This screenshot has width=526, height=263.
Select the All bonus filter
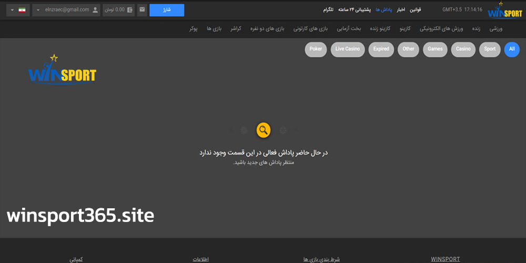tap(511, 49)
